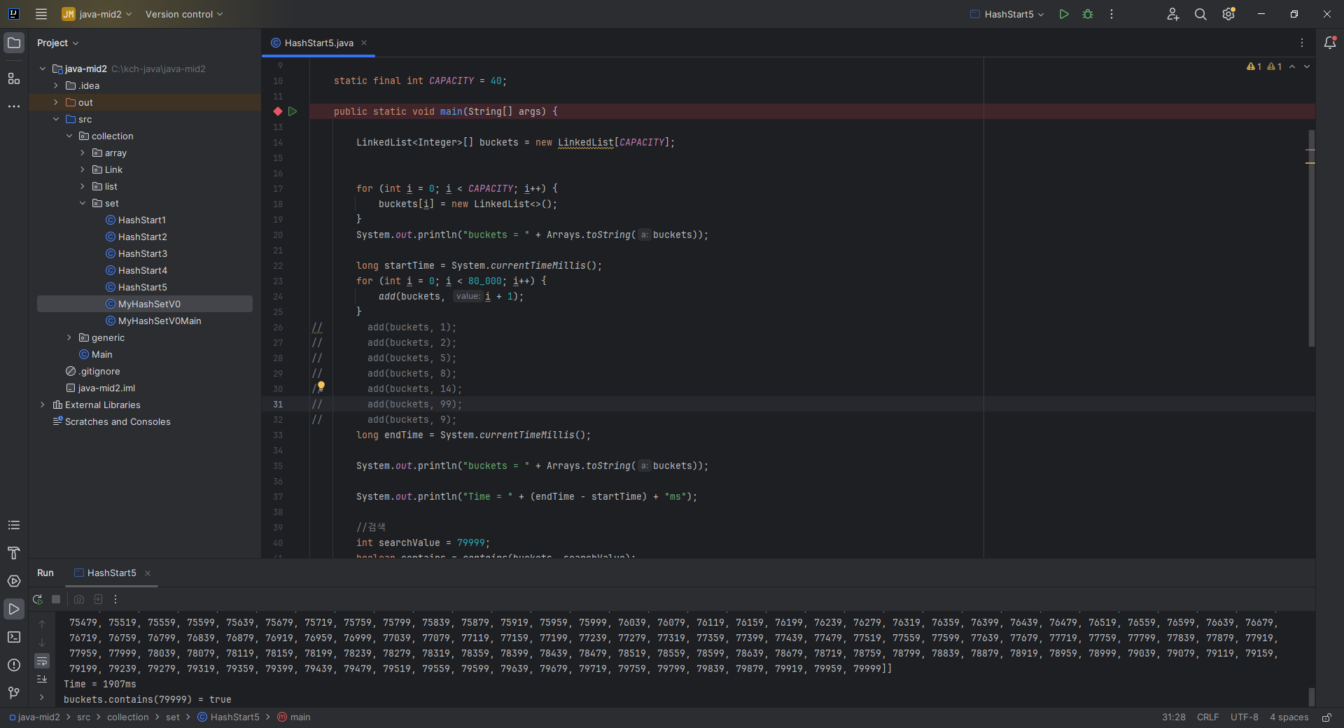The width and height of the screenshot is (1344, 728).
Task: Click the run gutter icon at main method
Action: (x=293, y=111)
